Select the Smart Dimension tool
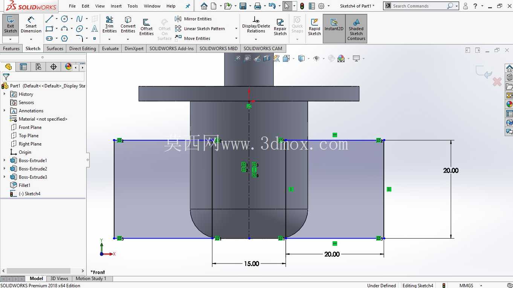The image size is (513, 288). 31,25
